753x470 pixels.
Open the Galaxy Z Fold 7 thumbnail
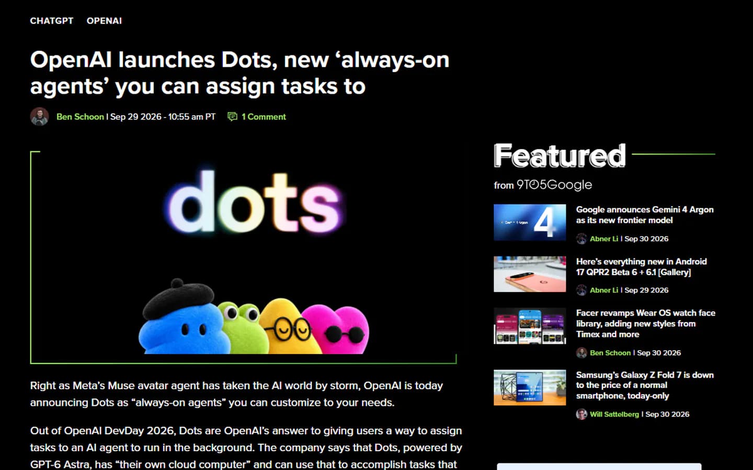click(530, 387)
